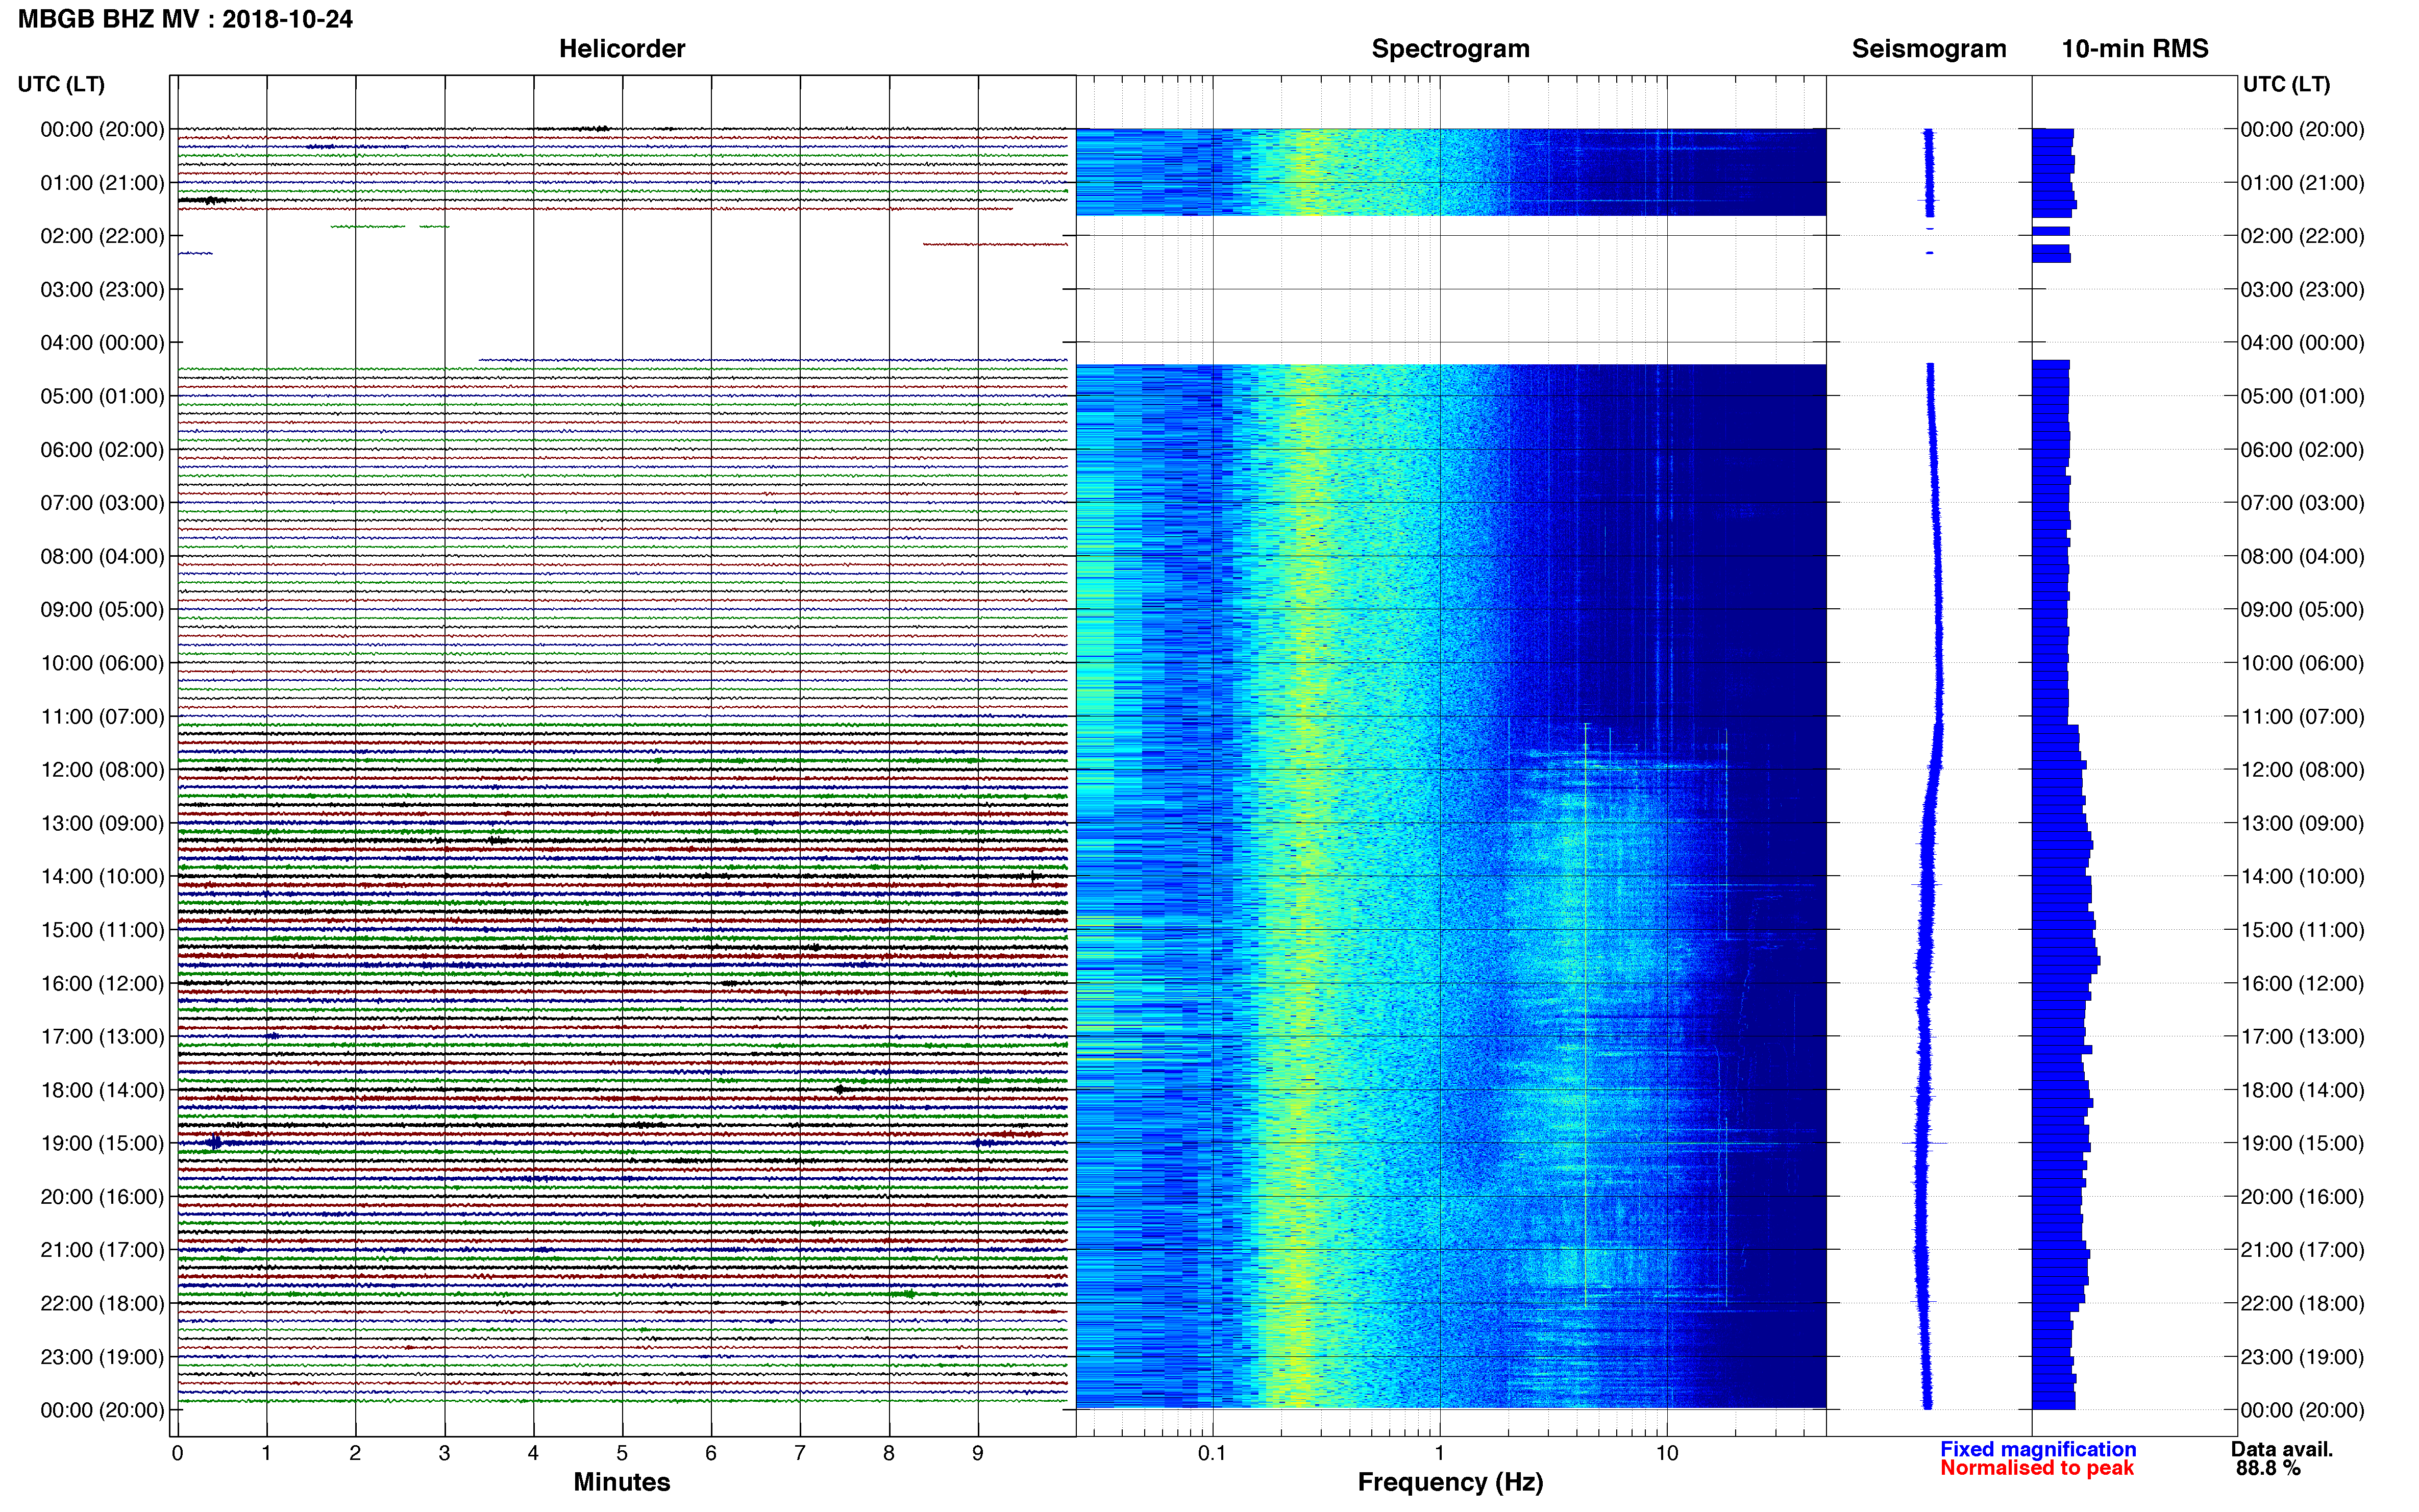Click the 19:00 (15:00) label left of the Helicorder
2419x1512 pixels.
[102, 1143]
